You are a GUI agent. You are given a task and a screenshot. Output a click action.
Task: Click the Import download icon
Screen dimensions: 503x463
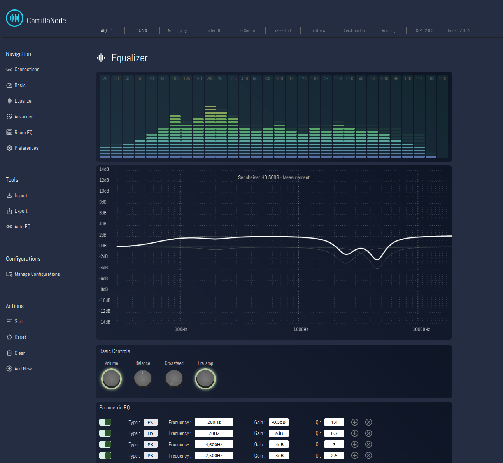click(9, 195)
